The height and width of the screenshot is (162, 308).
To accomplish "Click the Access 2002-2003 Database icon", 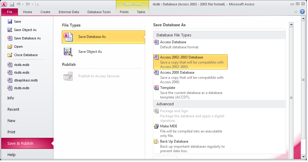I will pyautogui.click(x=156, y=57).
